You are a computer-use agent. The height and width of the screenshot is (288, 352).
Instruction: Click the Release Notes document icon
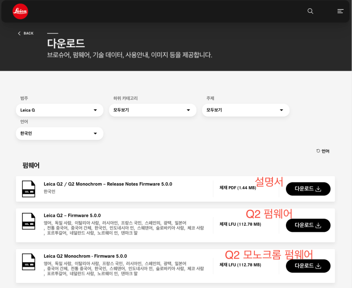29,189
